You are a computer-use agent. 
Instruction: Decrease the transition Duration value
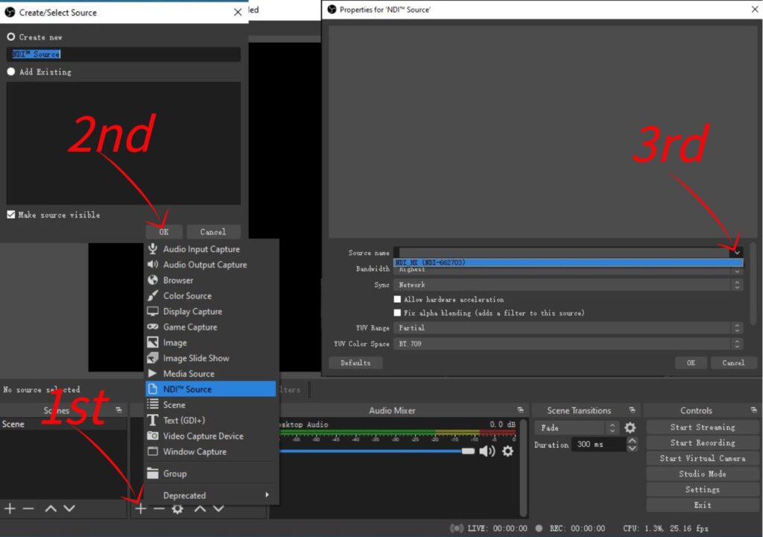[632, 447]
